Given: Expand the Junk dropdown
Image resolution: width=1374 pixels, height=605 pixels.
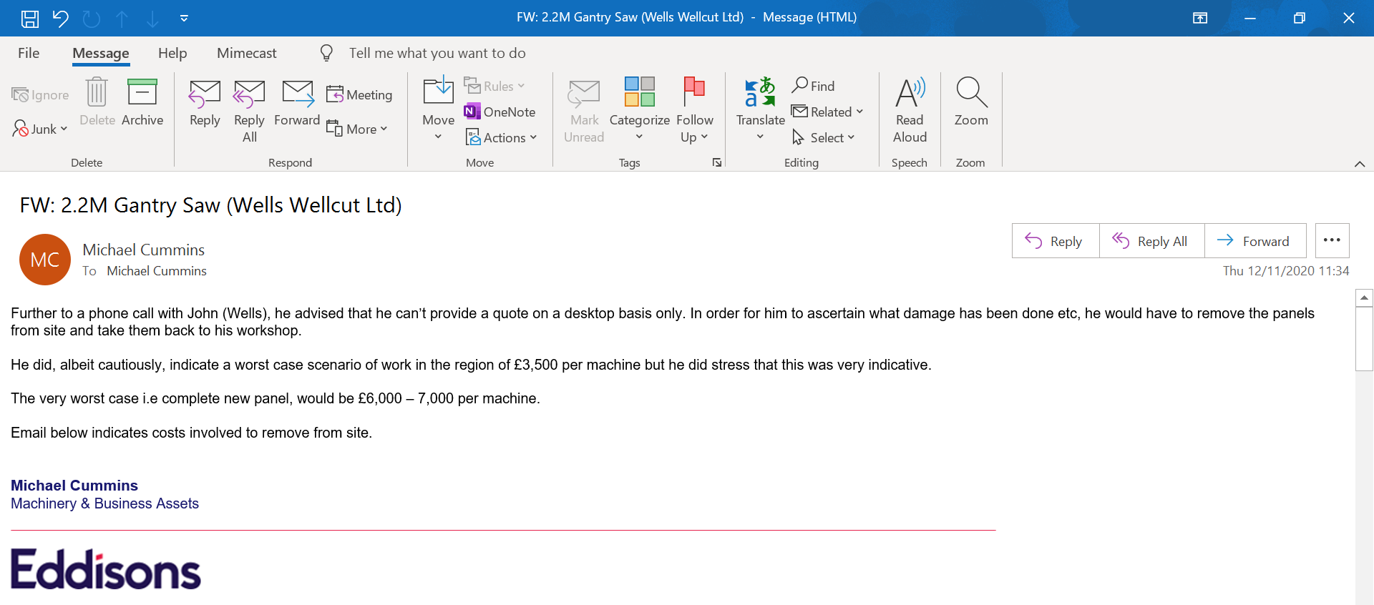Looking at the screenshot, I should [41, 129].
